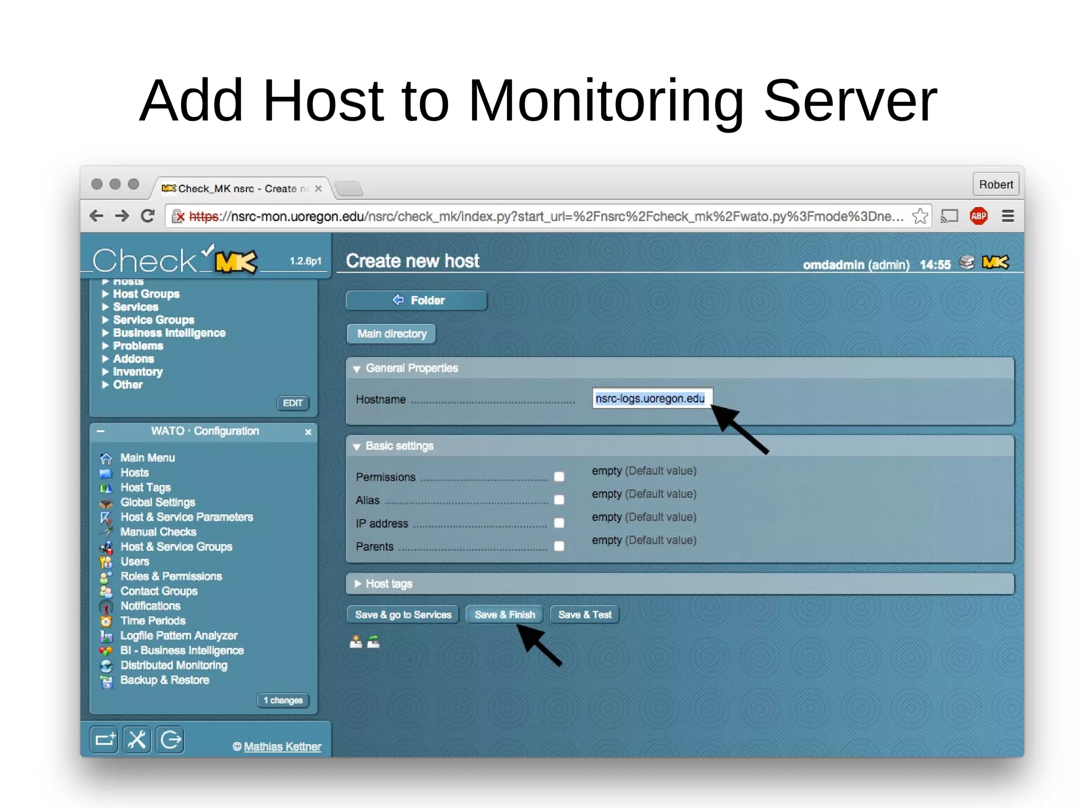Viewport: 1078px width, 808px height.
Task: Click the Hosts folder icon in WATO
Action: (x=106, y=473)
